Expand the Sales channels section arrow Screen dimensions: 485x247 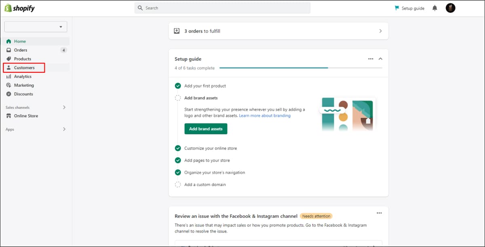pyautogui.click(x=64, y=107)
